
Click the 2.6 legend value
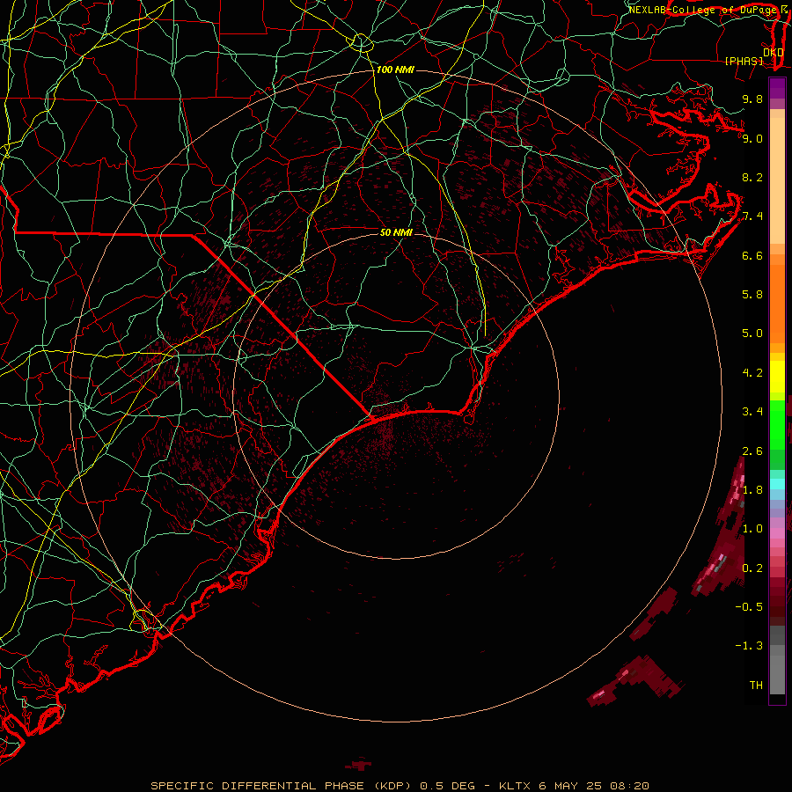point(752,451)
